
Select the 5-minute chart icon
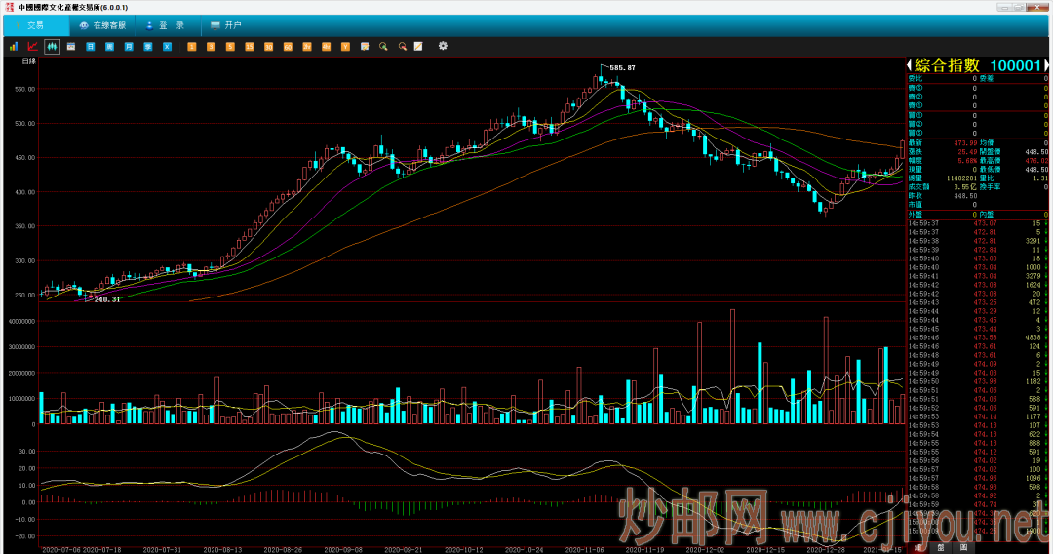pyautogui.click(x=230, y=47)
